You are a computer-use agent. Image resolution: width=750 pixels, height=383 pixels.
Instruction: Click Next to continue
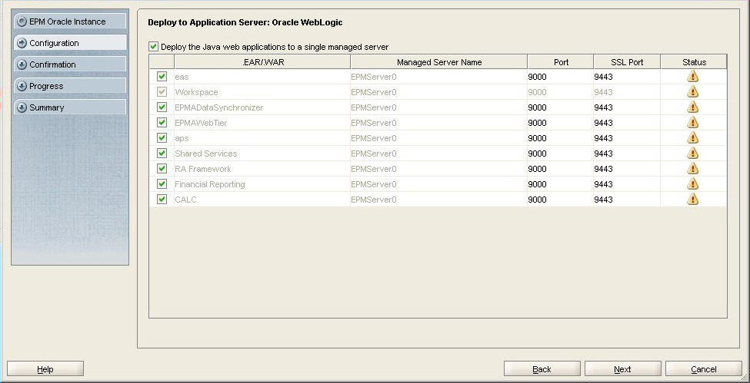[x=623, y=369]
